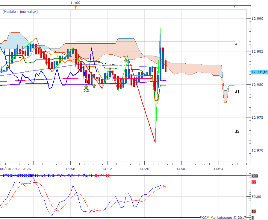
Task: Click the 13:58 time axis label
Action: (x=70, y=169)
